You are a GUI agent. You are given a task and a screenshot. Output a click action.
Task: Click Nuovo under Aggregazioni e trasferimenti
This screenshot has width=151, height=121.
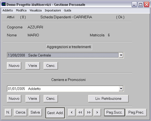point(14,66)
